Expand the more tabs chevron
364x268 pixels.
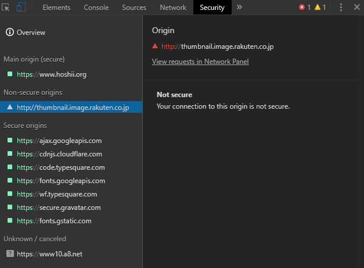239,8
